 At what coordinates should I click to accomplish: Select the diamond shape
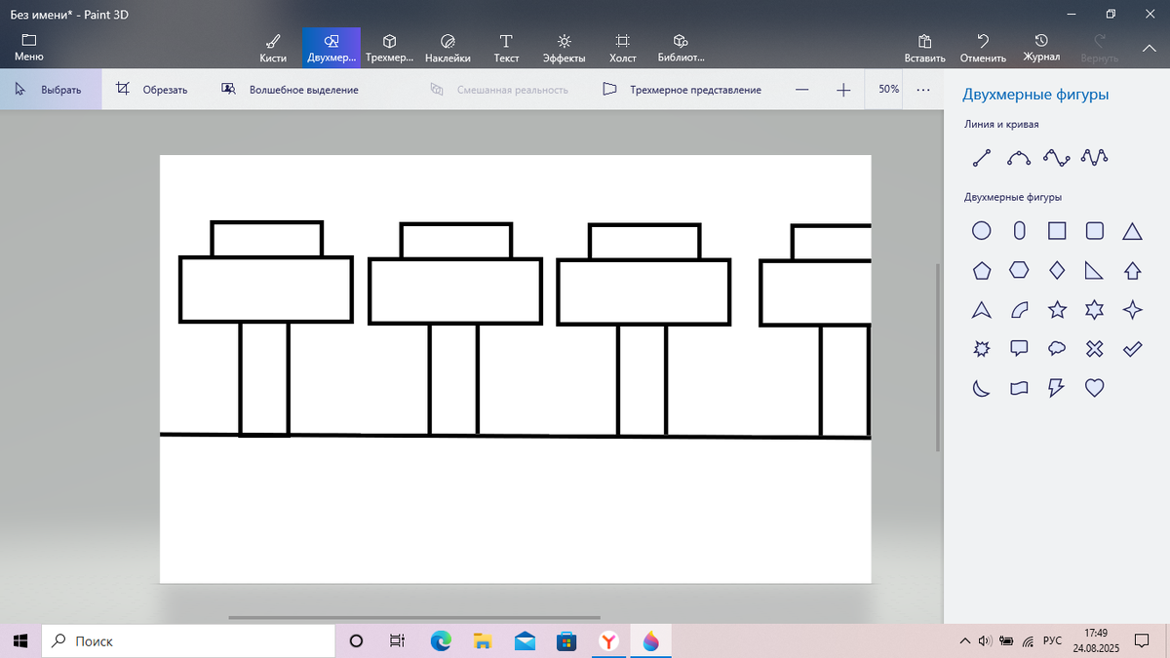pos(1057,270)
